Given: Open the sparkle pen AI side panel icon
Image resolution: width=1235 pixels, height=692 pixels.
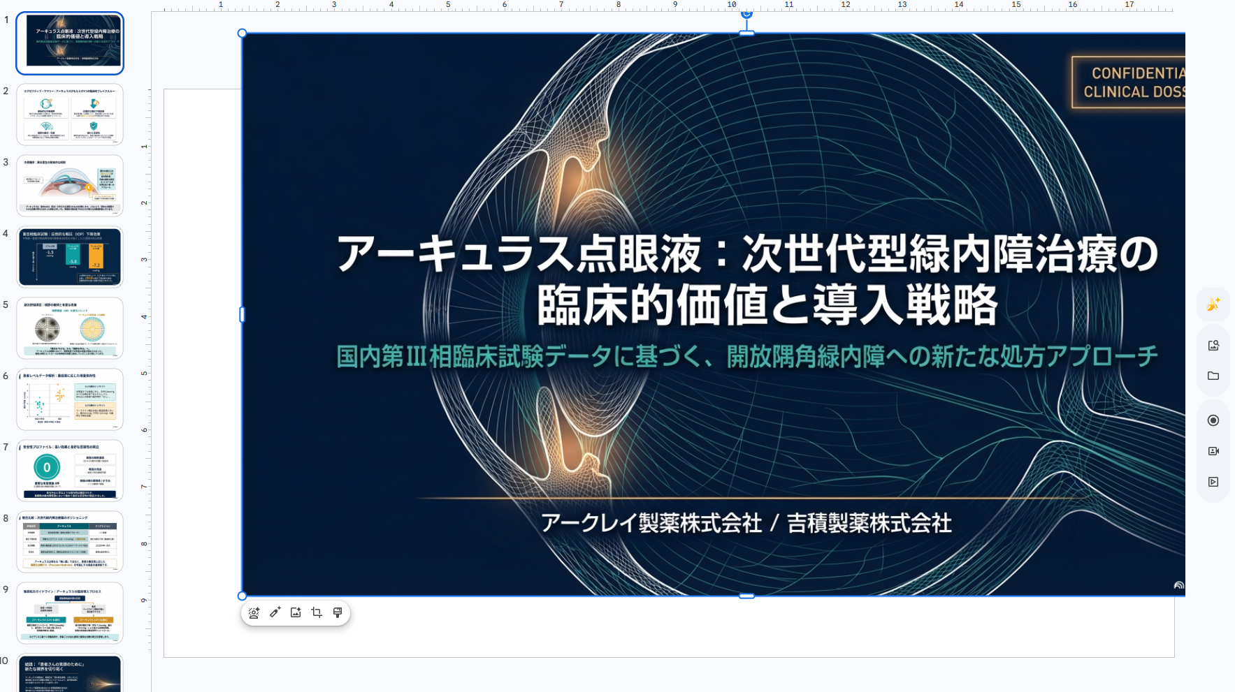Looking at the screenshot, I should pyautogui.click(x=1213, y=304).
